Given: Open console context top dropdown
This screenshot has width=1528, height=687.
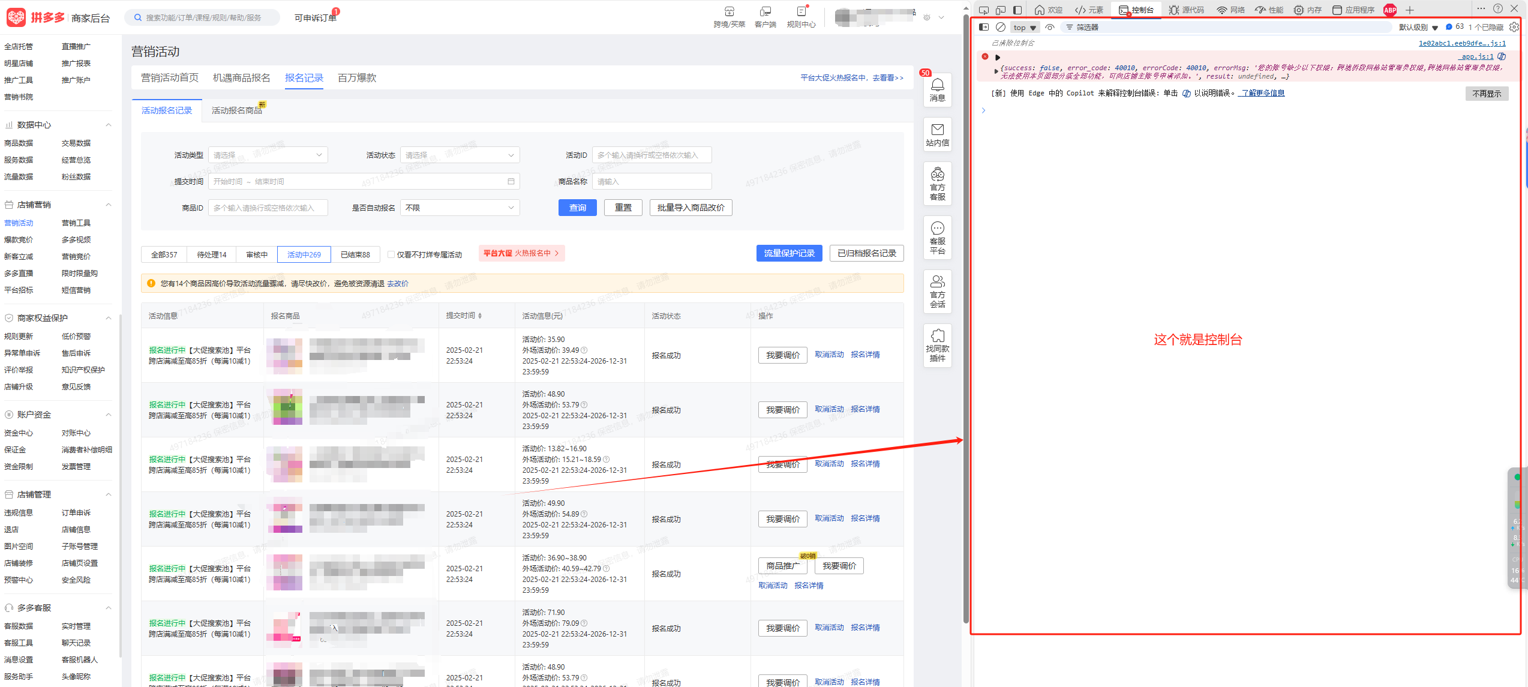Looking at the screenshot, I should [x=1025, y=28].
